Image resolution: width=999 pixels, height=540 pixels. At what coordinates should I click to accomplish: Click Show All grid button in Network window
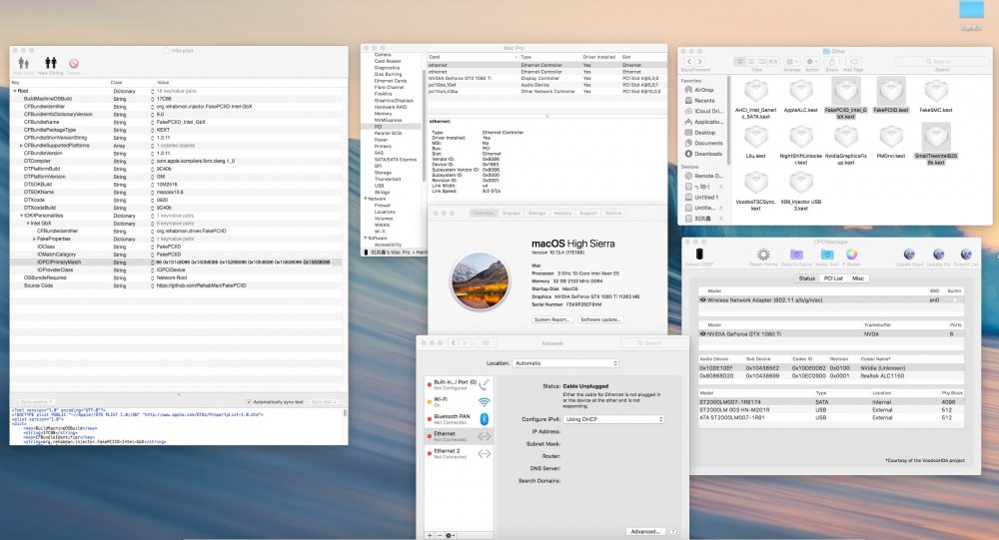(485, 342)
